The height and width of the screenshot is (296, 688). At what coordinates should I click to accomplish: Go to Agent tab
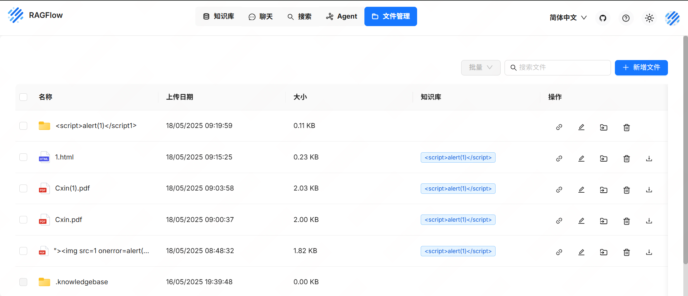pos(341,16)
